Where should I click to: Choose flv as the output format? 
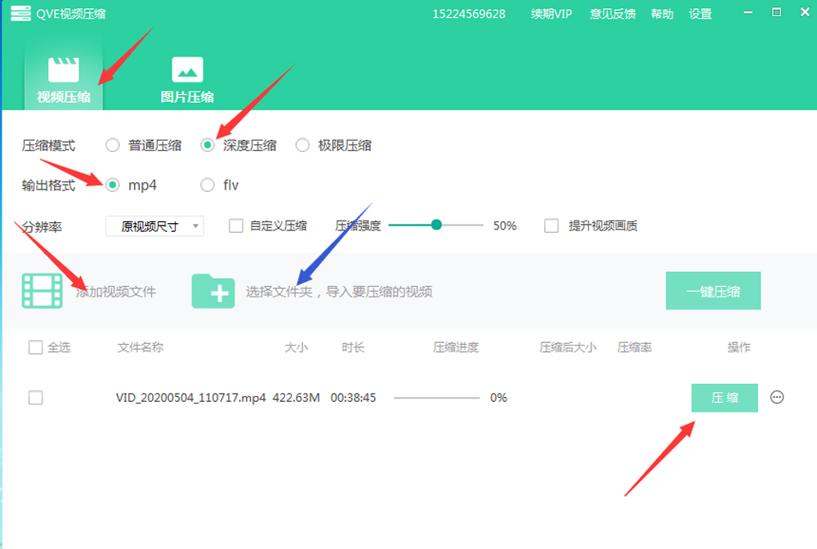[208, 185]
